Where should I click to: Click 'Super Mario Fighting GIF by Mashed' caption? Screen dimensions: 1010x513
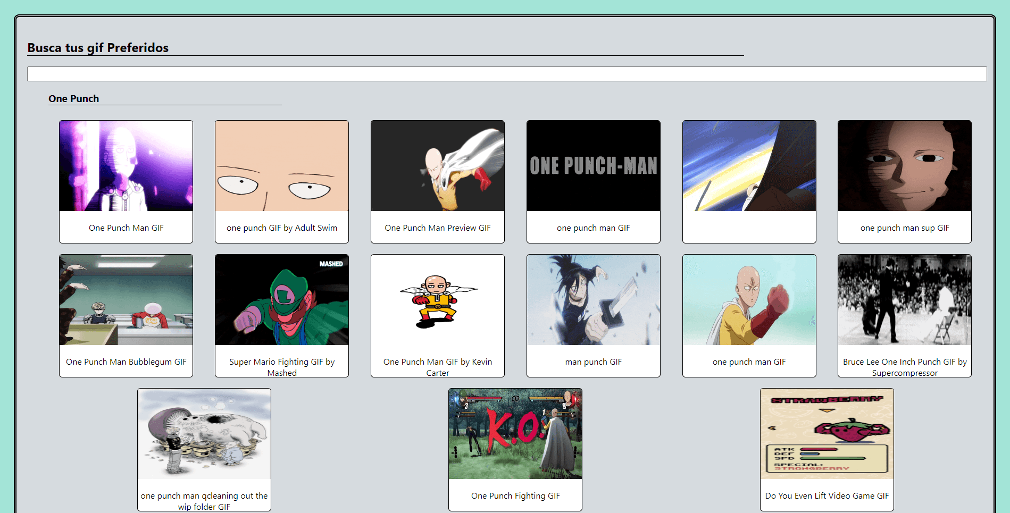click(282, 367)
